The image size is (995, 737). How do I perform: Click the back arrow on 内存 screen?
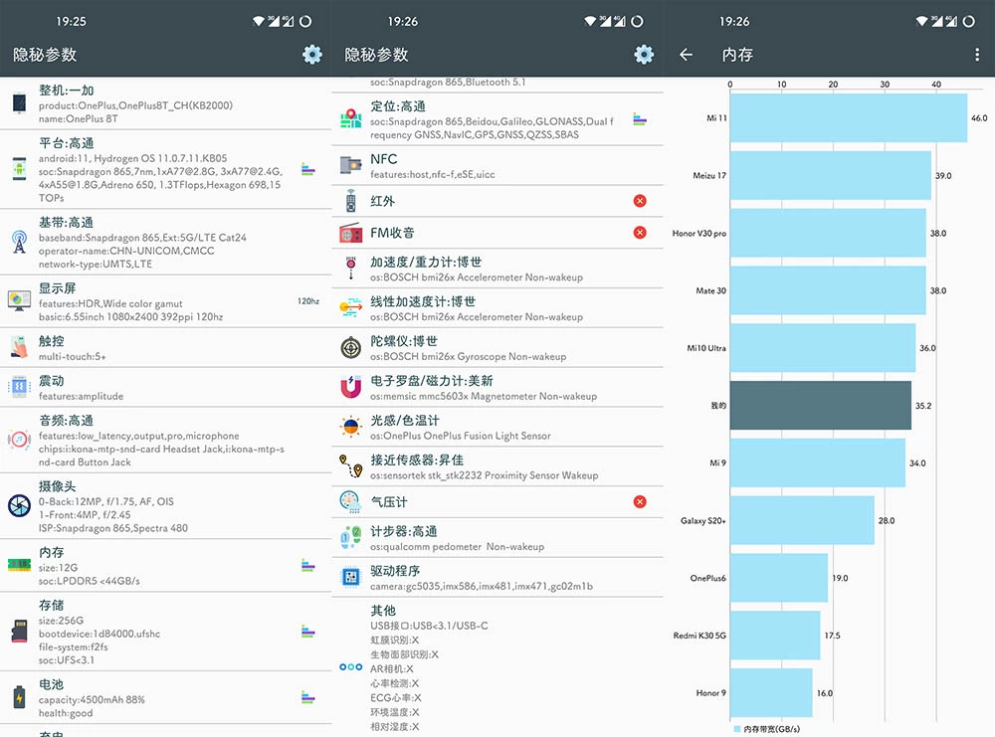pos(687,55)
